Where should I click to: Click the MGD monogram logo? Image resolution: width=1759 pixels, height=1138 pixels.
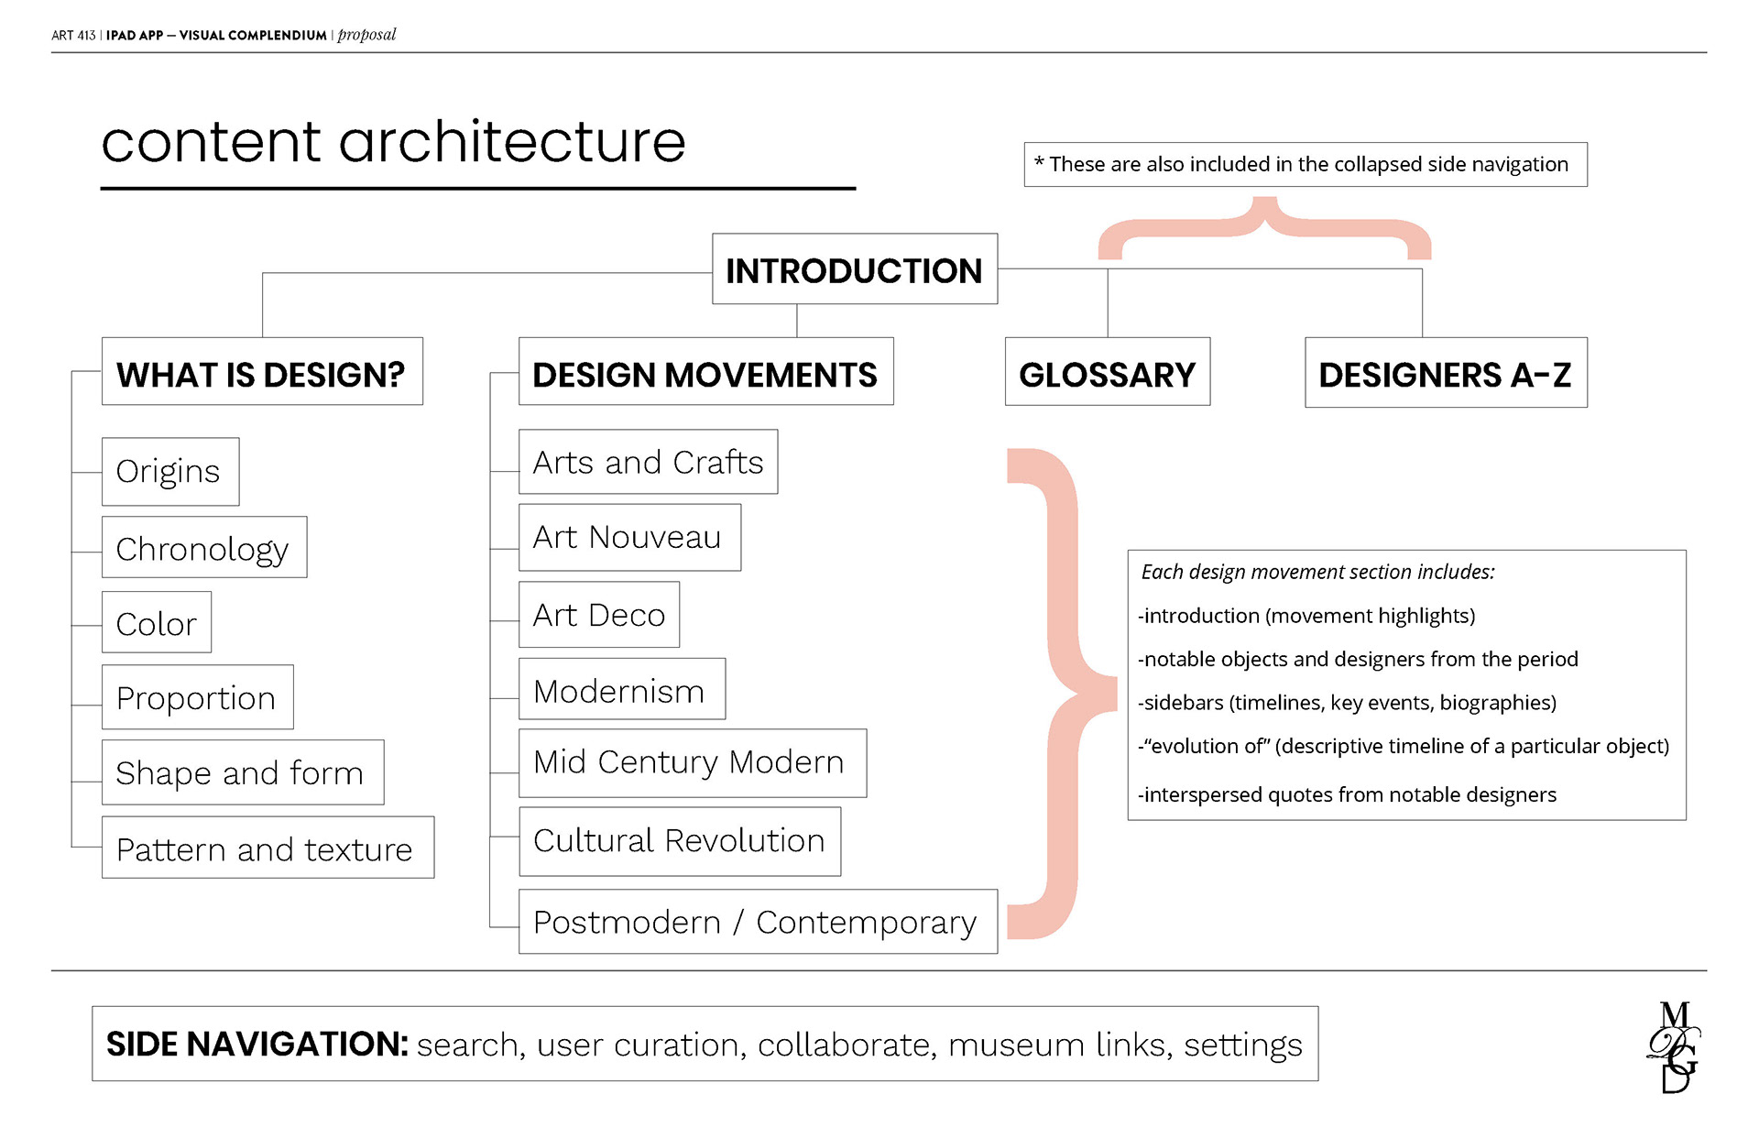pos(1675,1046)
